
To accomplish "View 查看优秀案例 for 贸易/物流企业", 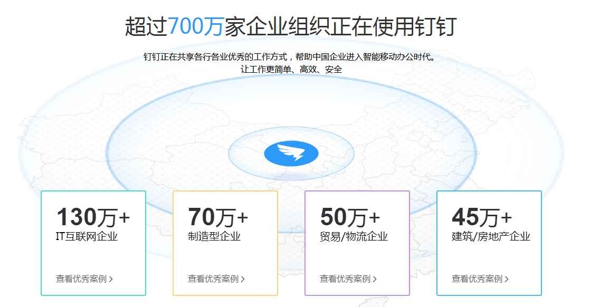I will click(x=348, y=279).
